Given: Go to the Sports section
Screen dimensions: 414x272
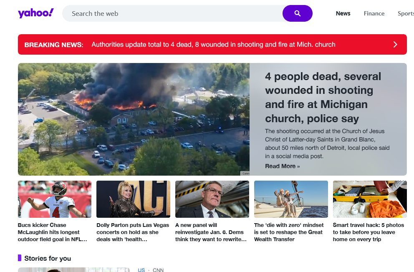Looking at the screenshot, I should (x=405, y=13).
